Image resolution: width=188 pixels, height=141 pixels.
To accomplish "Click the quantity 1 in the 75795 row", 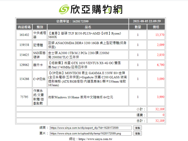I will (x=138, y=97).
